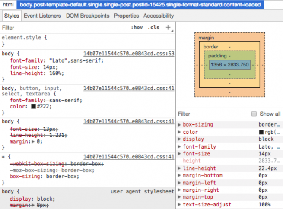Enable the Show all checkbox
This screenshot has height=209, width=283.
click(x=254, y=114)
